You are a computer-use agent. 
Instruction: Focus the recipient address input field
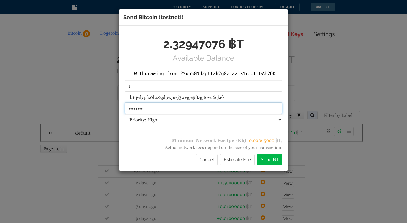[203, 97]
